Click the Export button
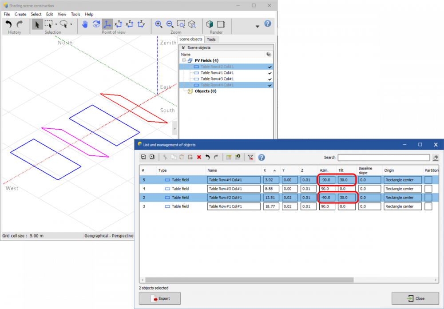Screen dimensions: 444x309 click(160, 298)
